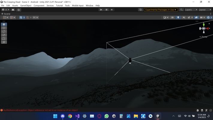213x120 pixels.
Task: Select the Rotate tool
Action: coord(4,31)
